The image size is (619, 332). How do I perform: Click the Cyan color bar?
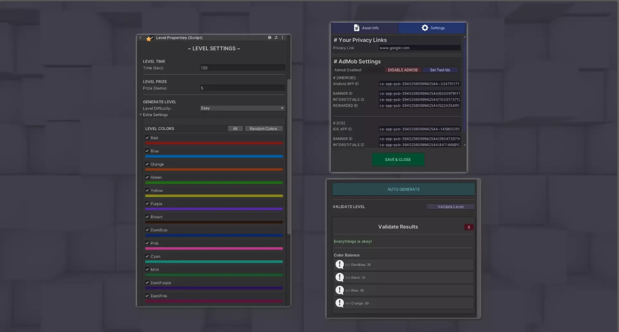(x=214, y=262)
